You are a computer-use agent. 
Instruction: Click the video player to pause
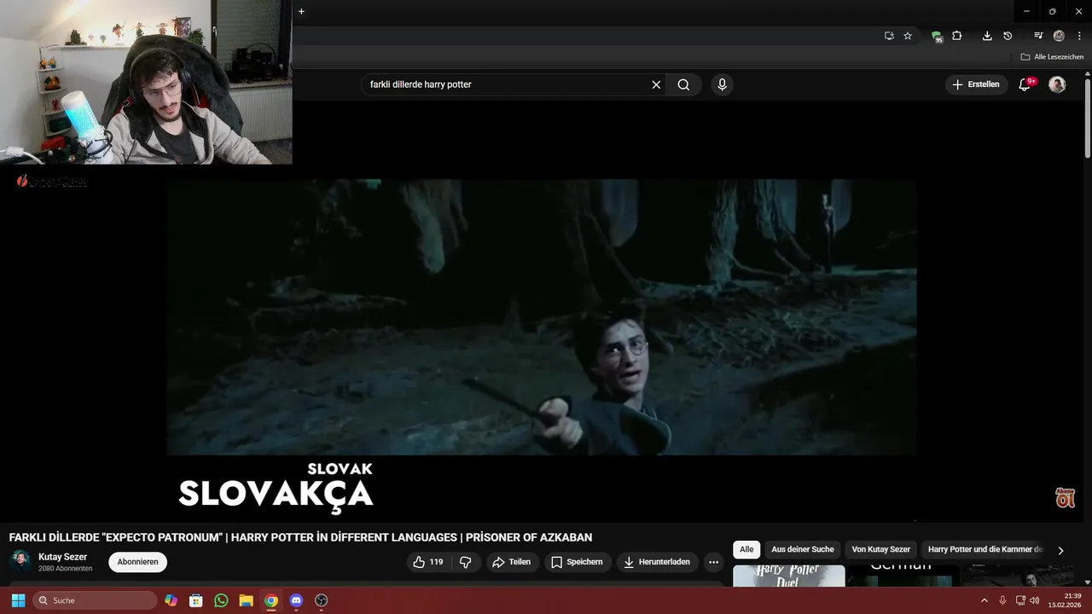(x=542, y=317)
